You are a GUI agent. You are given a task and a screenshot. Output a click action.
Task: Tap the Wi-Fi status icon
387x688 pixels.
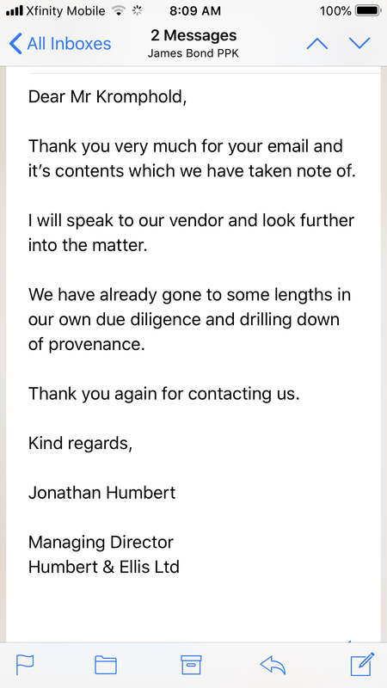pyautogui.click(x=119, y=10)
